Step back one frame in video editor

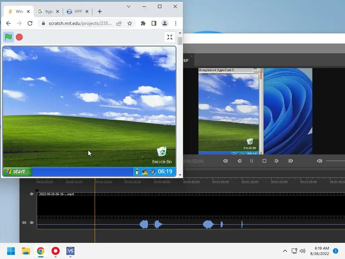(x=240, y=161)
